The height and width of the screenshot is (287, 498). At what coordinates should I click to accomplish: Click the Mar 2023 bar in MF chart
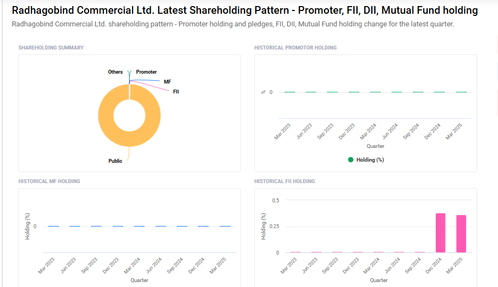pos(53,226)
